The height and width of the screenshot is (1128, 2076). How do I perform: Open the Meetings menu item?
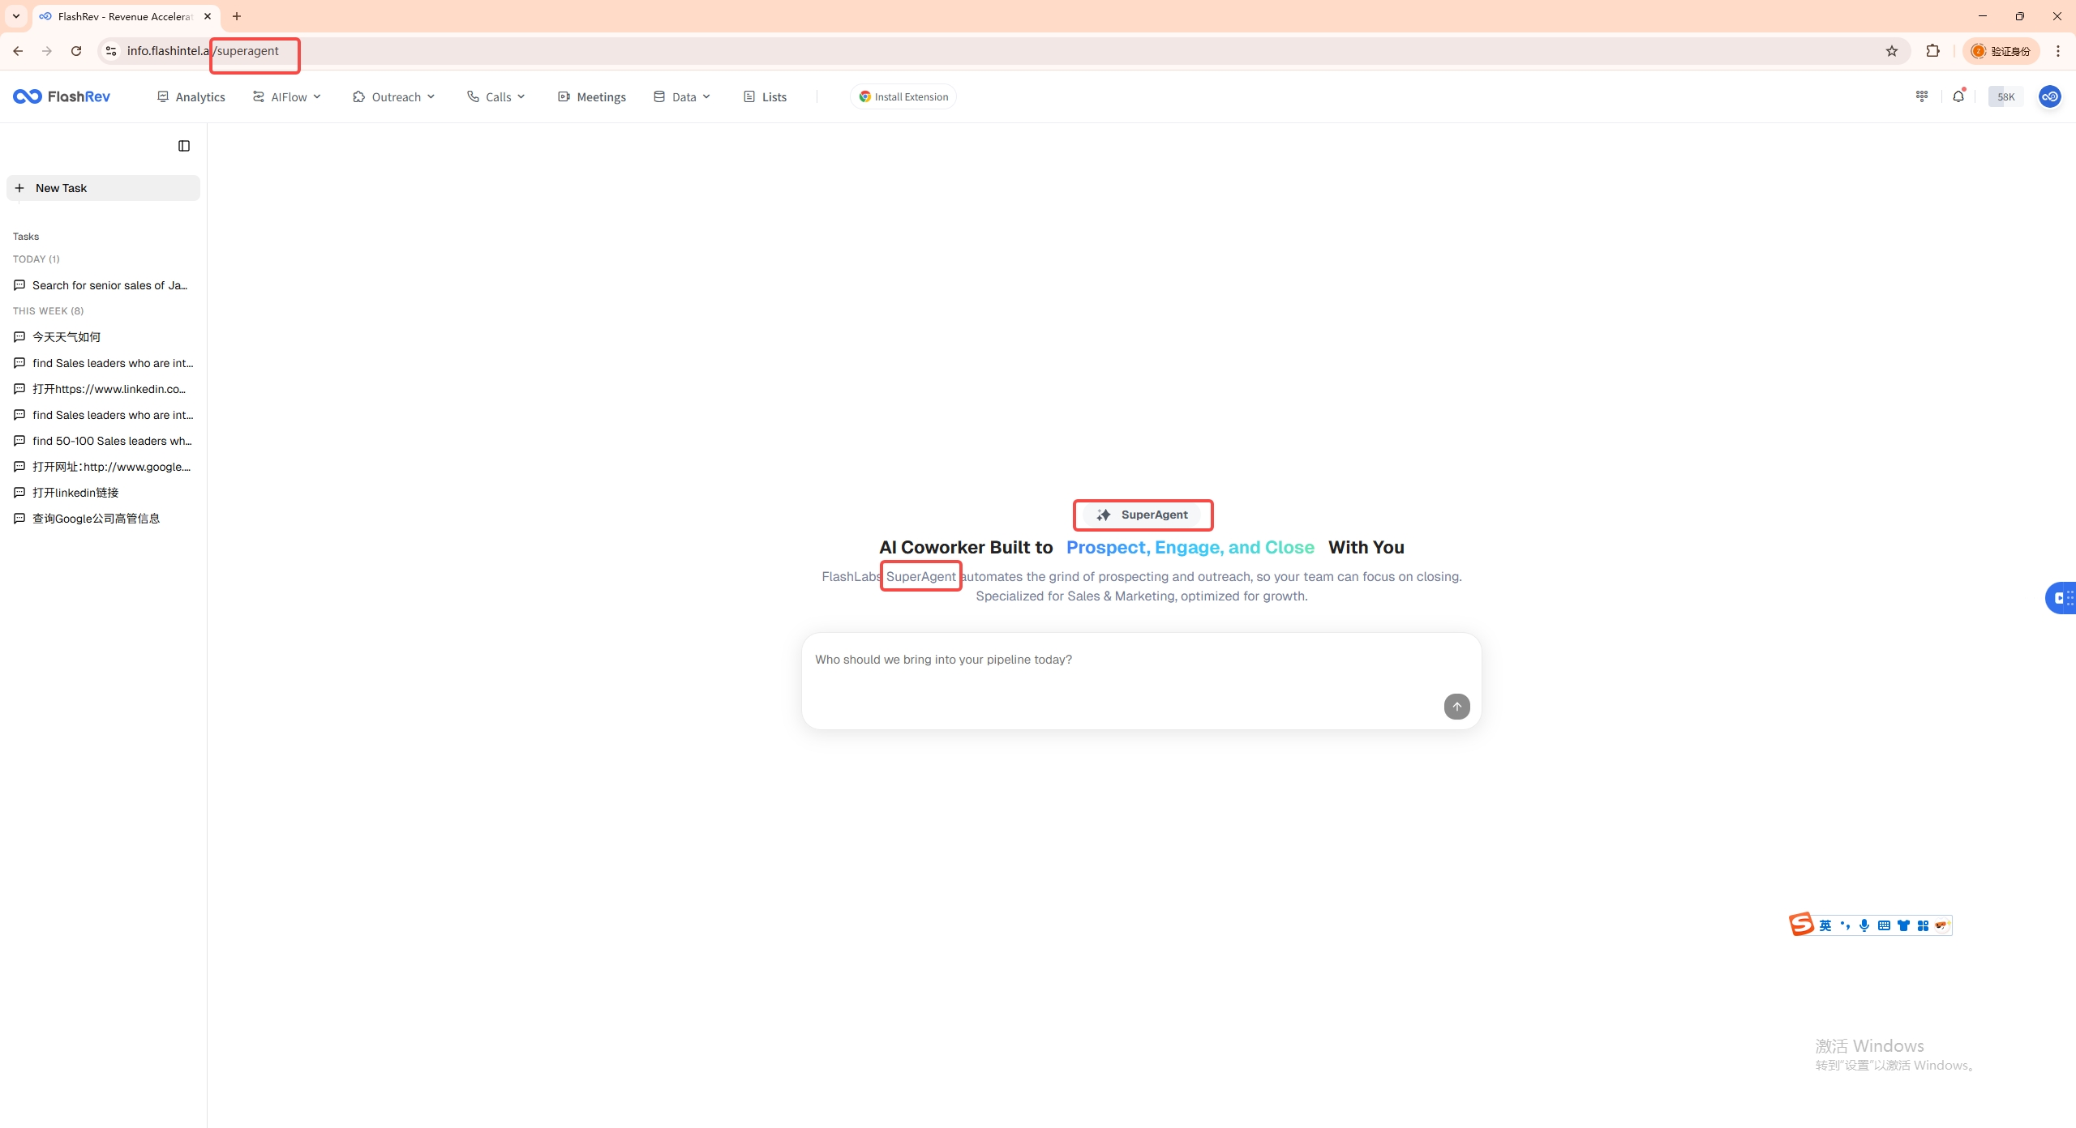592,96
